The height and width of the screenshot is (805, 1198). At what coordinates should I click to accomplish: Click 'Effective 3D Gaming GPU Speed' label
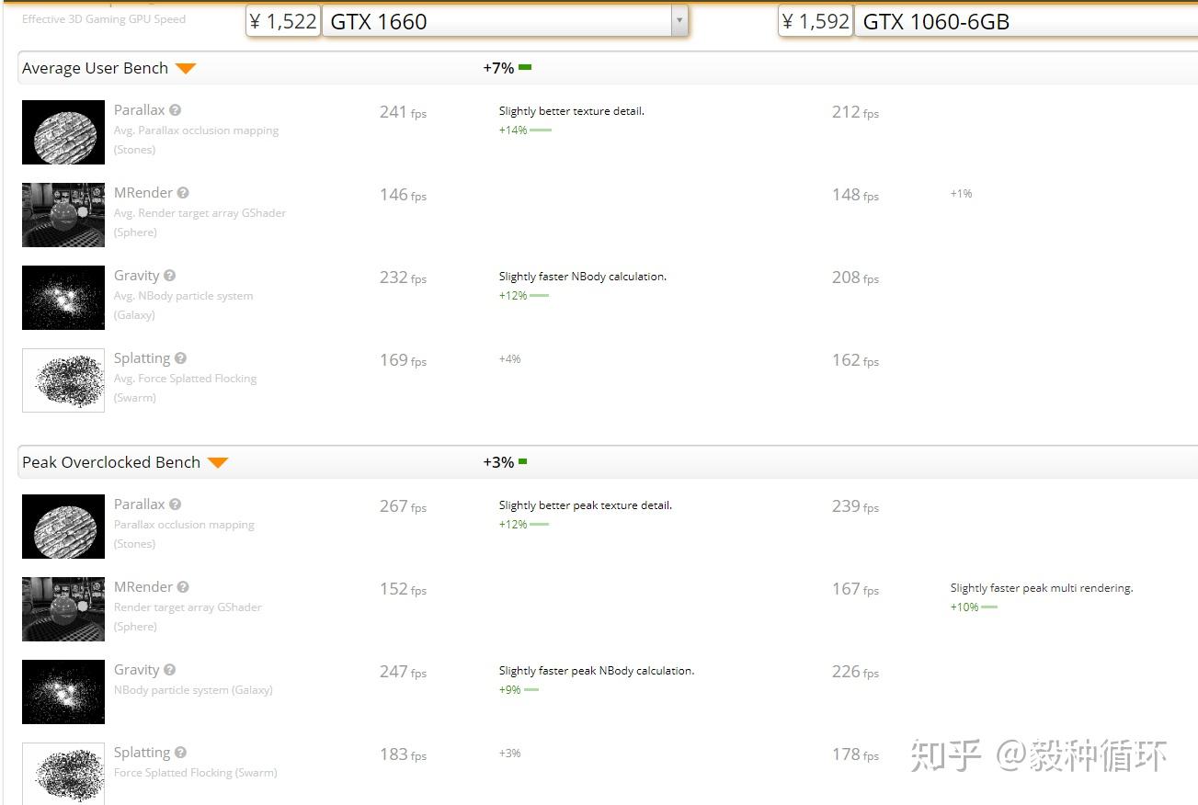pyautogui.click(x=104, y=19)
